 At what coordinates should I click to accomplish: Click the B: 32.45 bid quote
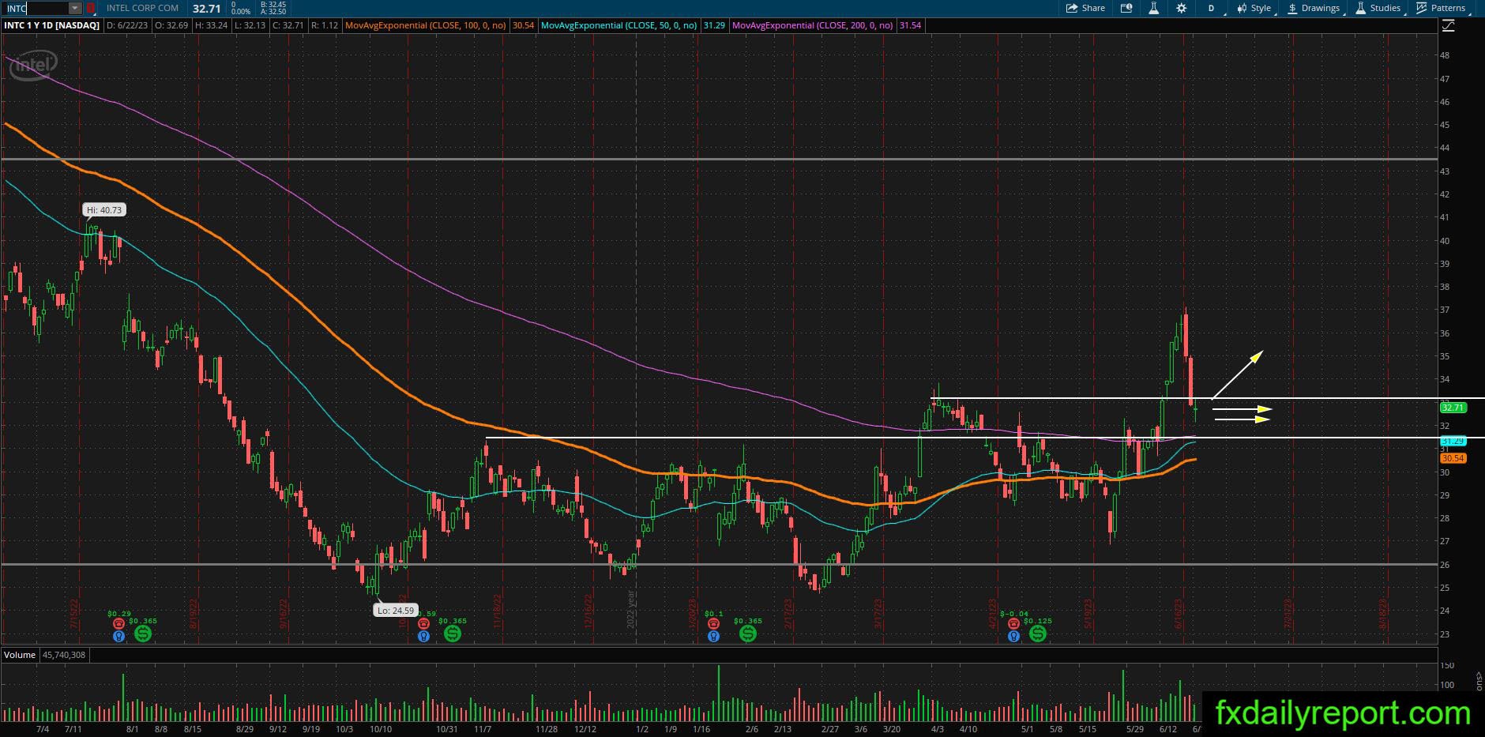(273, 5)
